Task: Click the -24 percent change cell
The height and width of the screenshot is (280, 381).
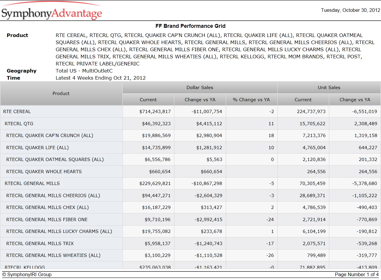Action: tap(252, 219)
